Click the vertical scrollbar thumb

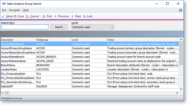(x=181, y=53)
